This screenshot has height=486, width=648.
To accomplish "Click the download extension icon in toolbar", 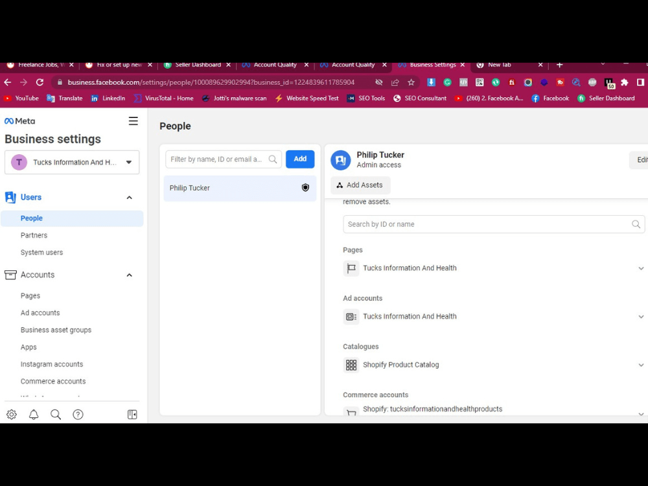I will tap(431, 82).
